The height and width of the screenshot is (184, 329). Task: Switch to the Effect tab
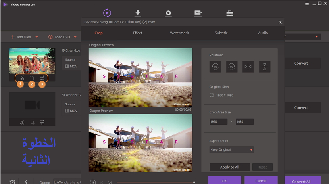[x=137, y=33]
